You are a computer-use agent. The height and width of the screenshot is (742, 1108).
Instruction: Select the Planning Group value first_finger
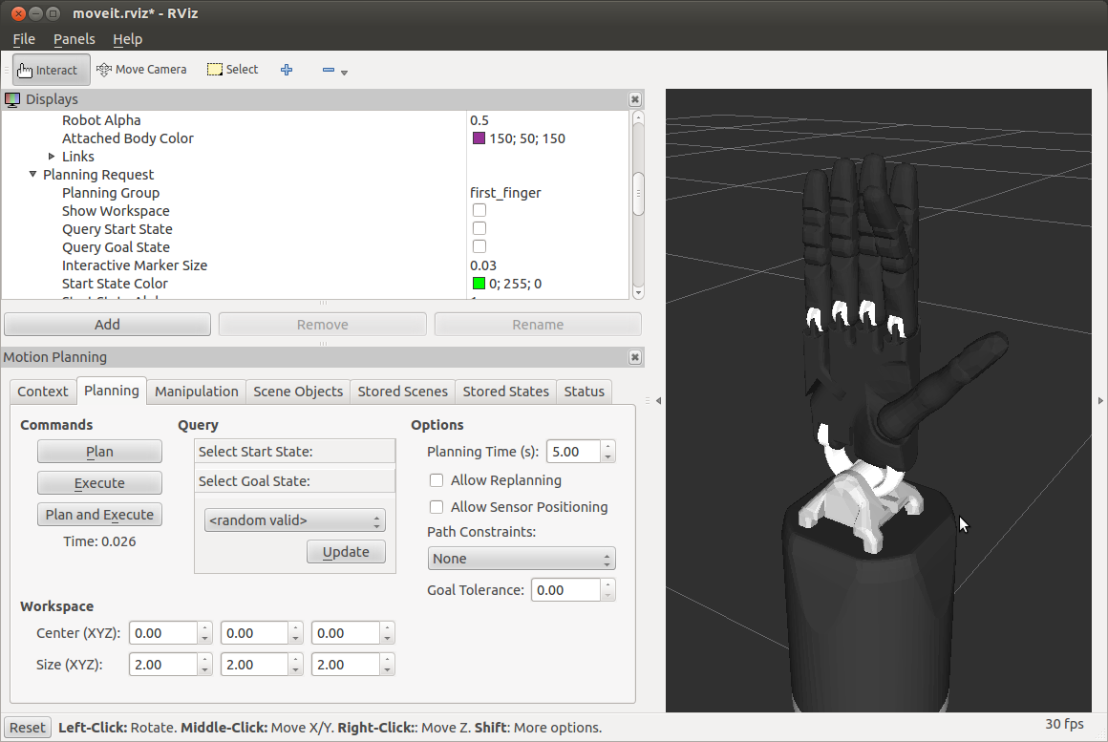pyautogui.click(x=505, y=193)
